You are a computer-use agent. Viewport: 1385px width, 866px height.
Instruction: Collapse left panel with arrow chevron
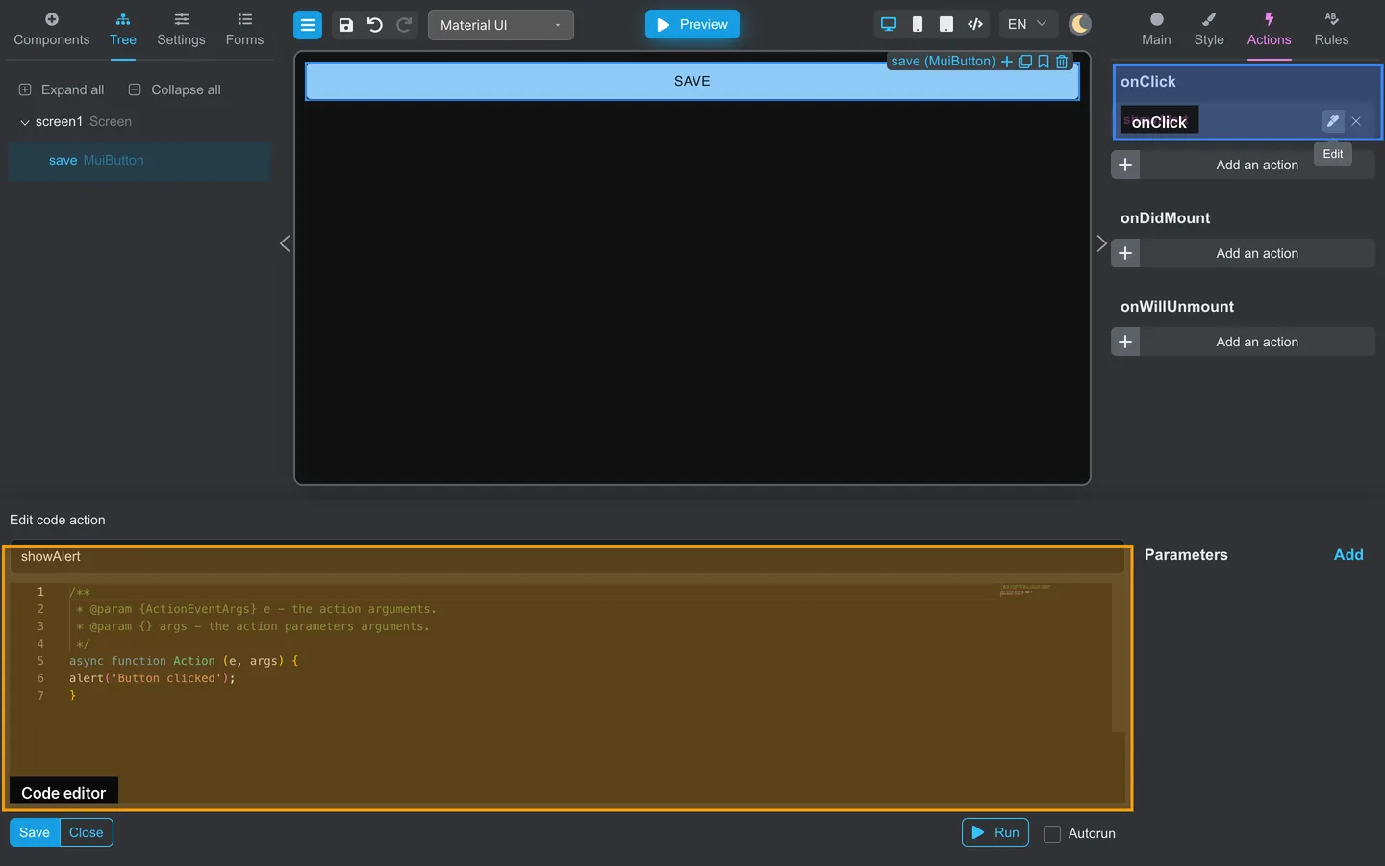tap(285, 243)
